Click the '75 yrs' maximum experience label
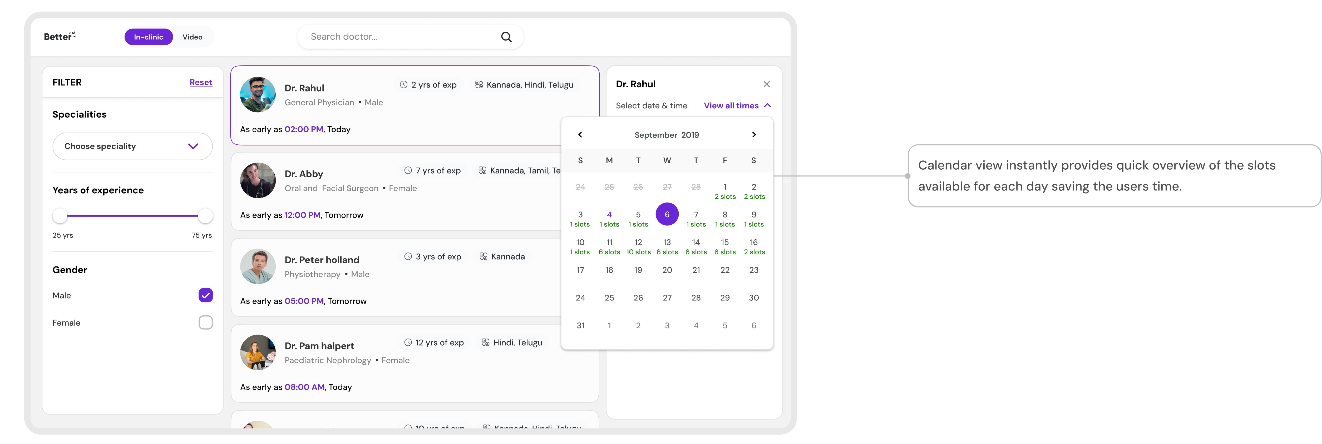This screenshot has width=1322, height=444. click(202, 235)
